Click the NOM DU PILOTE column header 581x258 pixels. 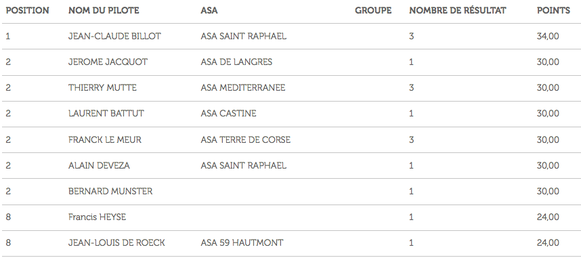pyautogui.click(x=104, y=10)
